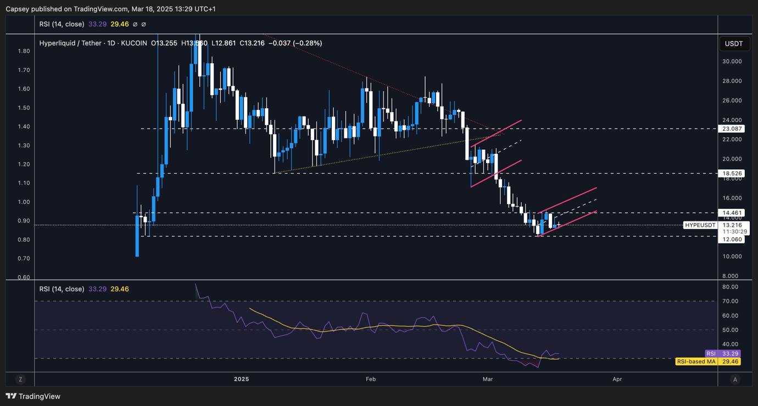The width and height of the screenshot is (758, 406).
Task: Select the 12.060 price level label
Action: pos(733,240)
